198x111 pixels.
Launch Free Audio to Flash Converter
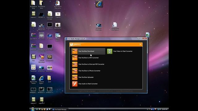click(x=88, y=84)
